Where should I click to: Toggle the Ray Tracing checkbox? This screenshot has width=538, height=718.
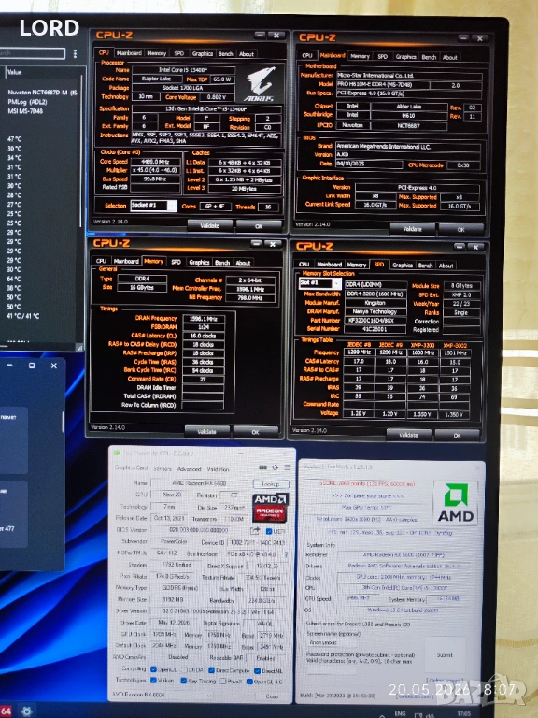183,681
